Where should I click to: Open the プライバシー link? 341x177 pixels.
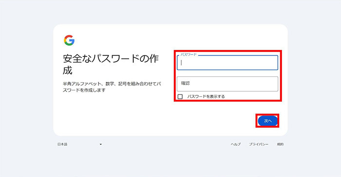(259, 144)
